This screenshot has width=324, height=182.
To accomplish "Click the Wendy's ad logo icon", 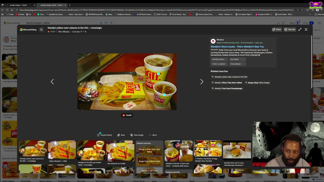I will point(213,41).
